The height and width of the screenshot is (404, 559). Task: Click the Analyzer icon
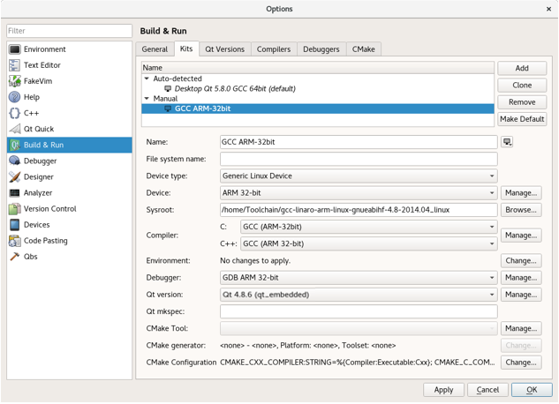tap(15, 192)
